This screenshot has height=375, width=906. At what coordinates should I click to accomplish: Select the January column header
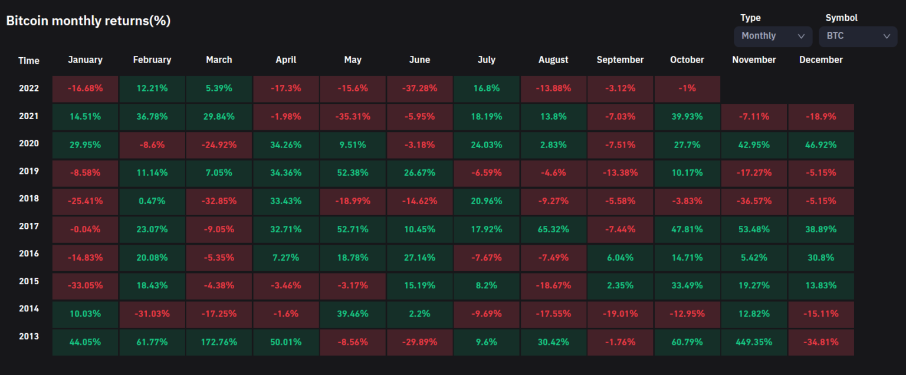pos(85,60)
